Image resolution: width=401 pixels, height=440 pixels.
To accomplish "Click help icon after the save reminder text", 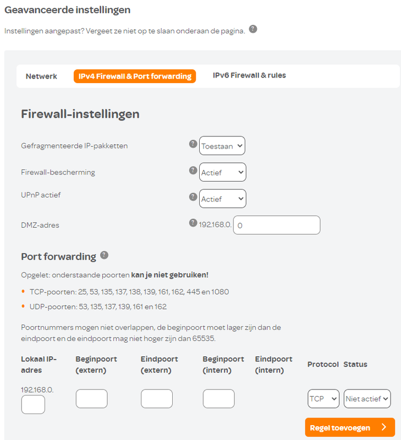I will [x=253, y=29].
